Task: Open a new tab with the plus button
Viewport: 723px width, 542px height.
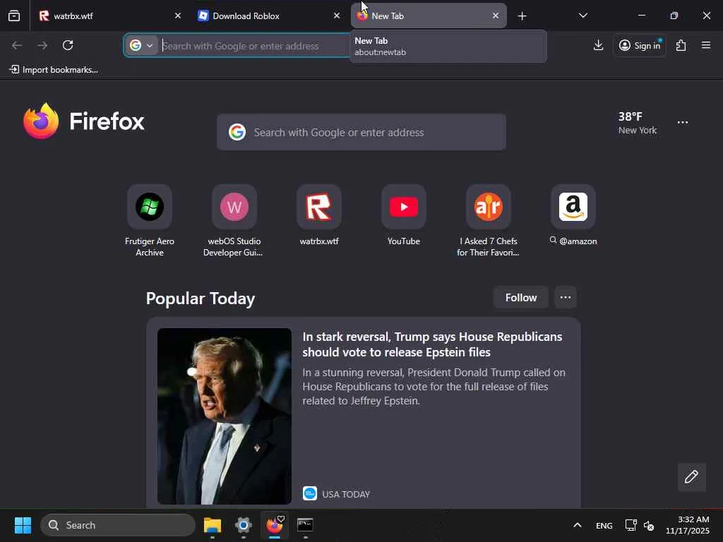Action: 522,16
